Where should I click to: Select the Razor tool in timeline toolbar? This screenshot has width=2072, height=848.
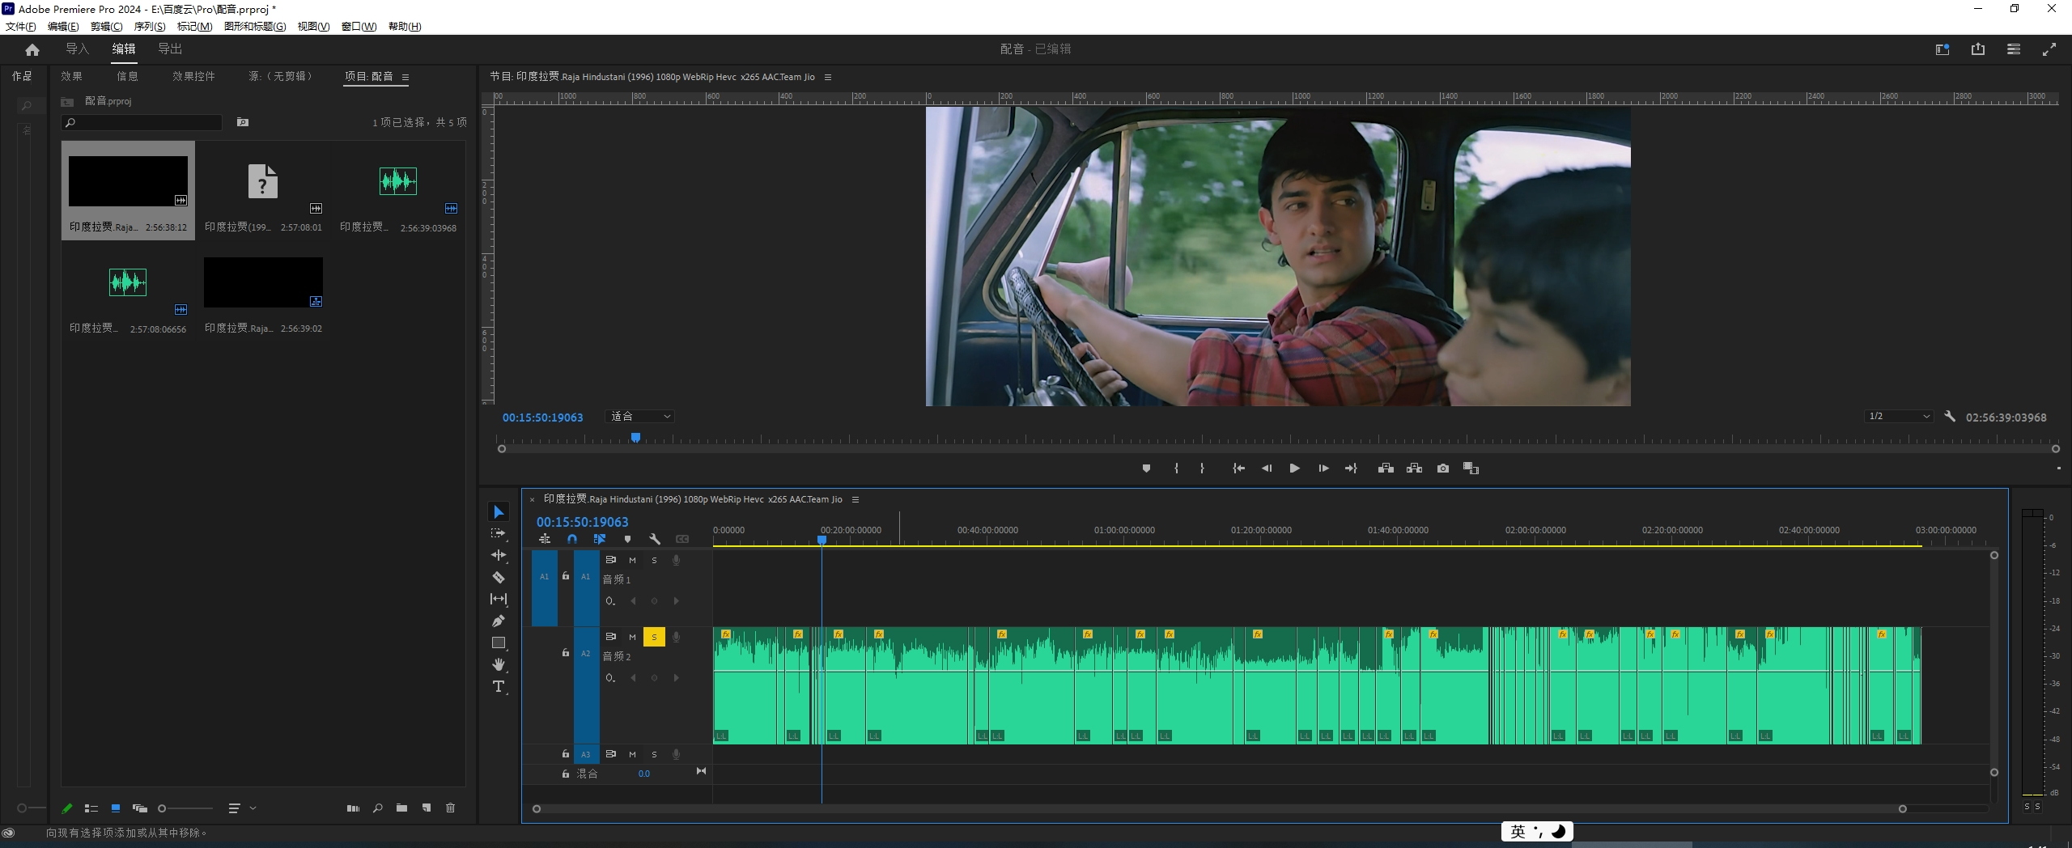pyautogui.click(x=499, y=577)
